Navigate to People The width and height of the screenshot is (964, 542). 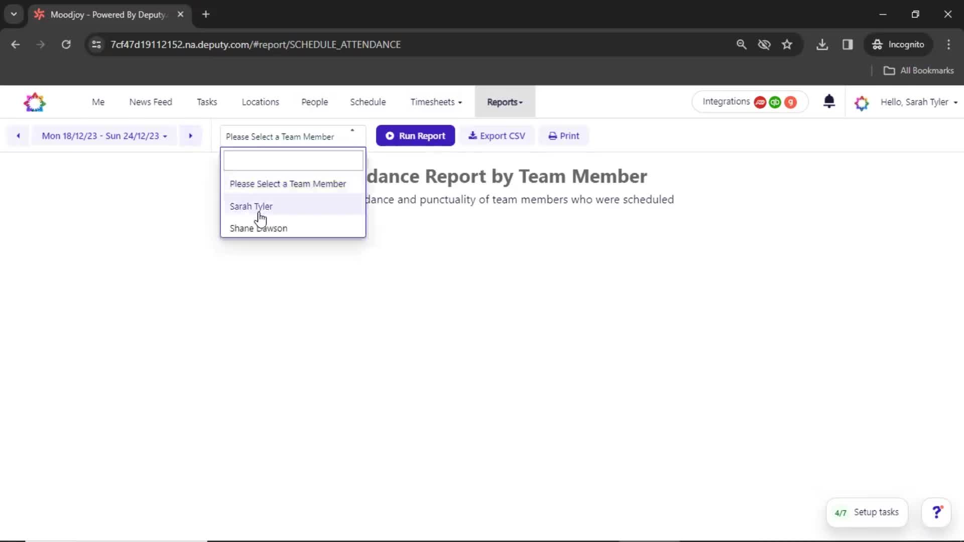click(x=314, y=102)
